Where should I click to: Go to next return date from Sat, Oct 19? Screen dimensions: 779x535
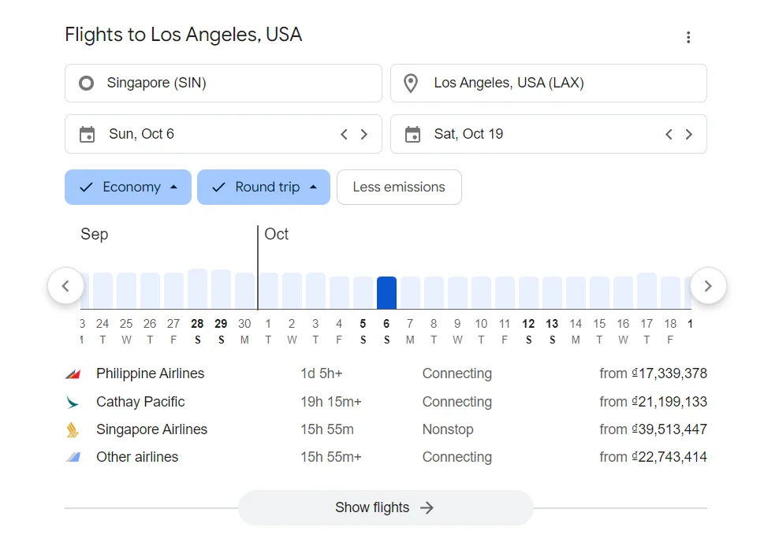click(689, 134)
